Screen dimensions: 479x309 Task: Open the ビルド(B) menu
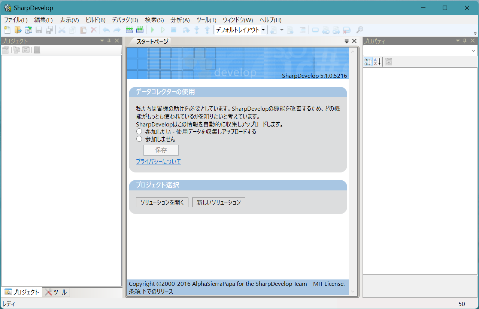pos(95,20)
